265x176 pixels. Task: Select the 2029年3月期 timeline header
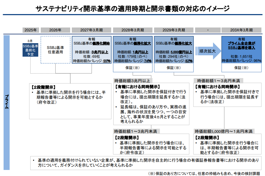(x=174, y=30)
